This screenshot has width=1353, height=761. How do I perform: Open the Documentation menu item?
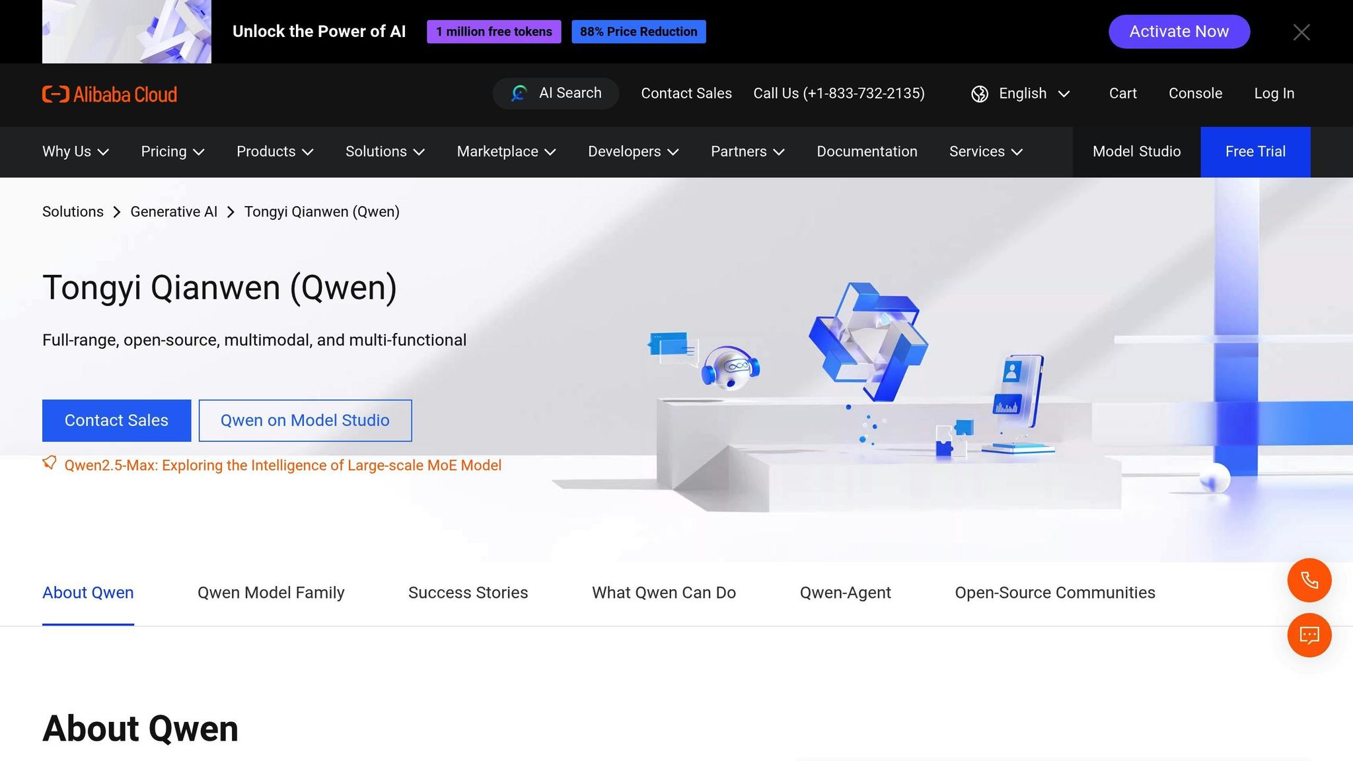tap(867, 152)
